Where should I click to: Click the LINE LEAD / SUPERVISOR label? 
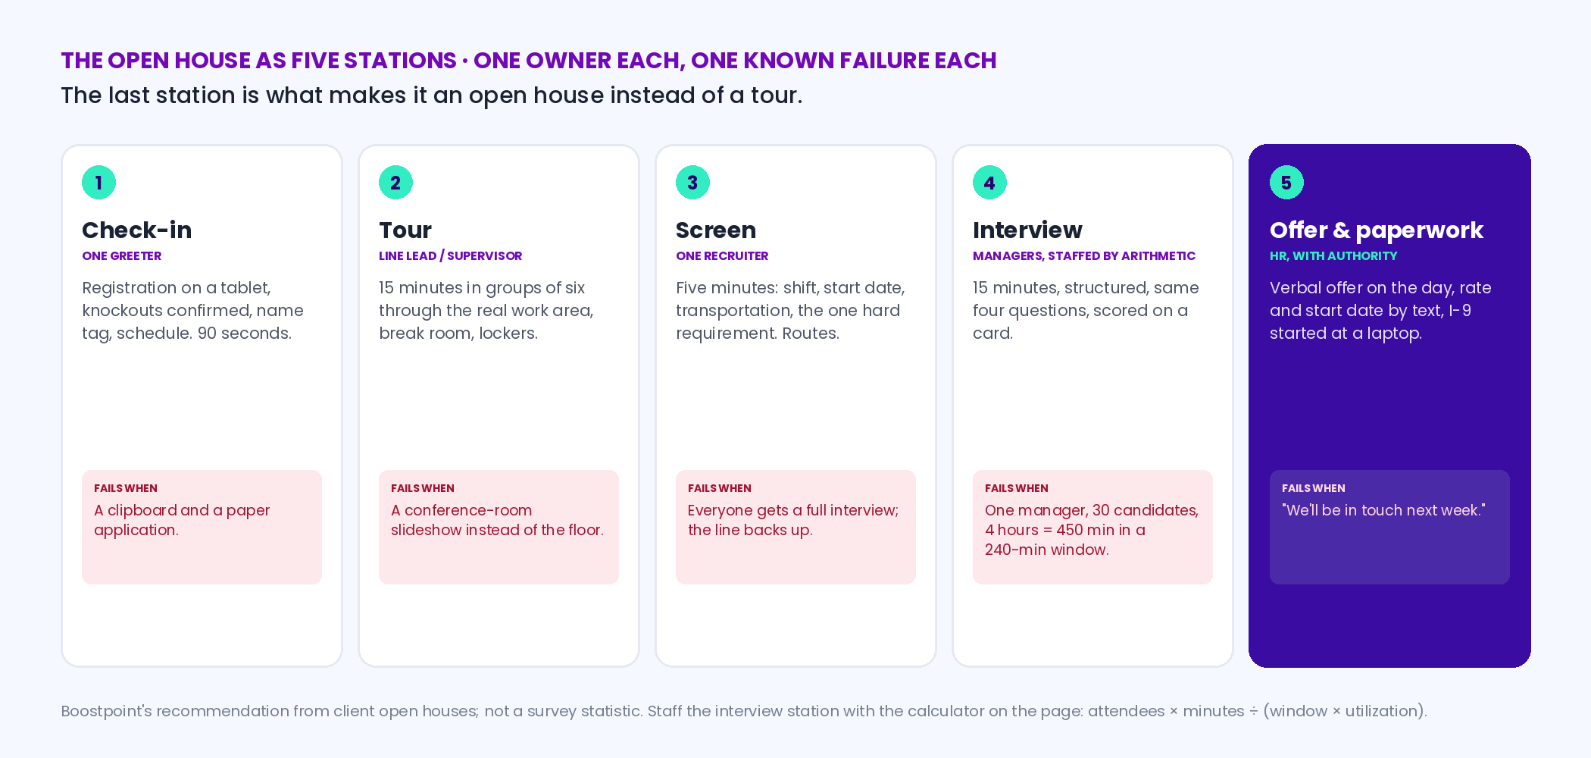tap(451, 256)
